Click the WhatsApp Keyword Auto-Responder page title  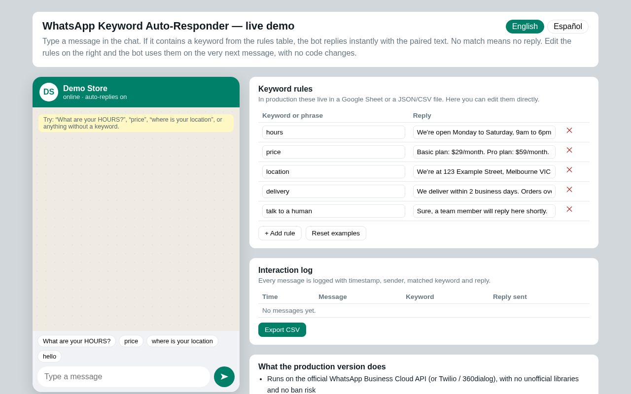coord(169,26)
